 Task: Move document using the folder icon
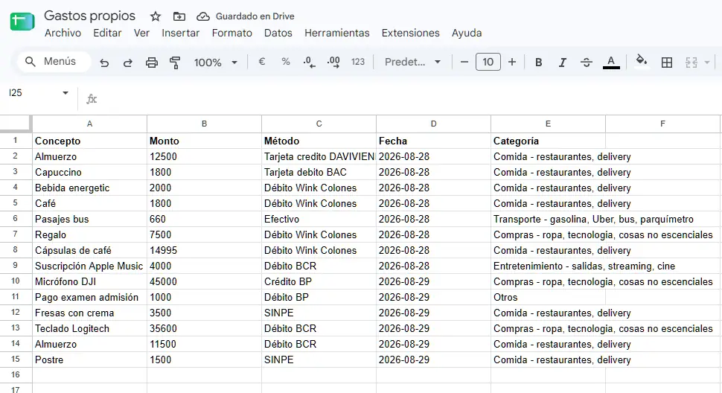tap(179, 16)
